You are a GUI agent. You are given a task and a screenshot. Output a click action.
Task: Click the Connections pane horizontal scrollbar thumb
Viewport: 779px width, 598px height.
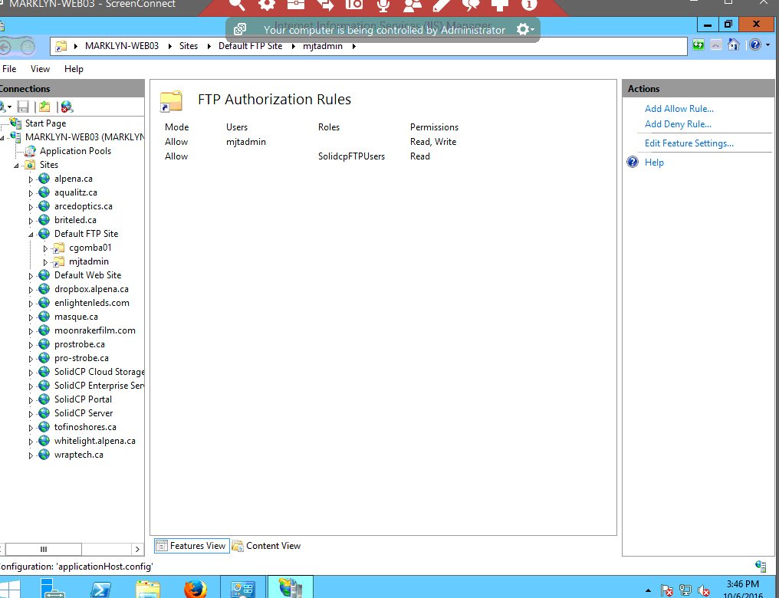(44, 550)
